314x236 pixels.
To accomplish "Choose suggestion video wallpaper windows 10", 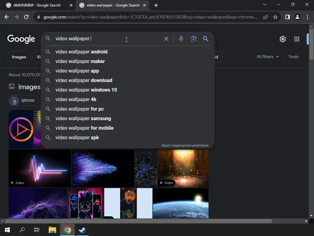I will (128, 90).
